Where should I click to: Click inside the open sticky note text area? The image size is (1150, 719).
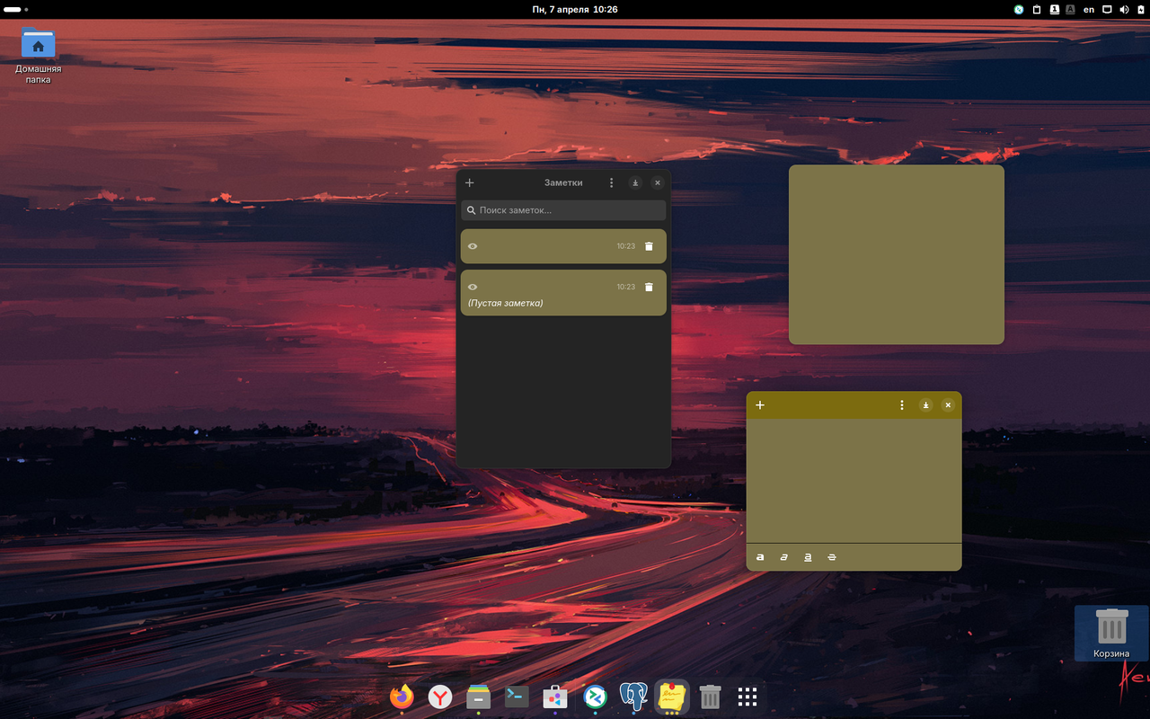click(854, 481)
